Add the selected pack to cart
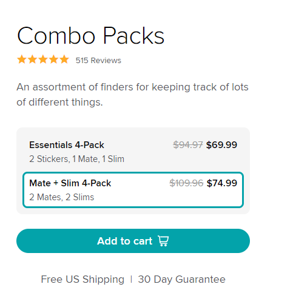 pyautogui.click(x=133, y=241)
